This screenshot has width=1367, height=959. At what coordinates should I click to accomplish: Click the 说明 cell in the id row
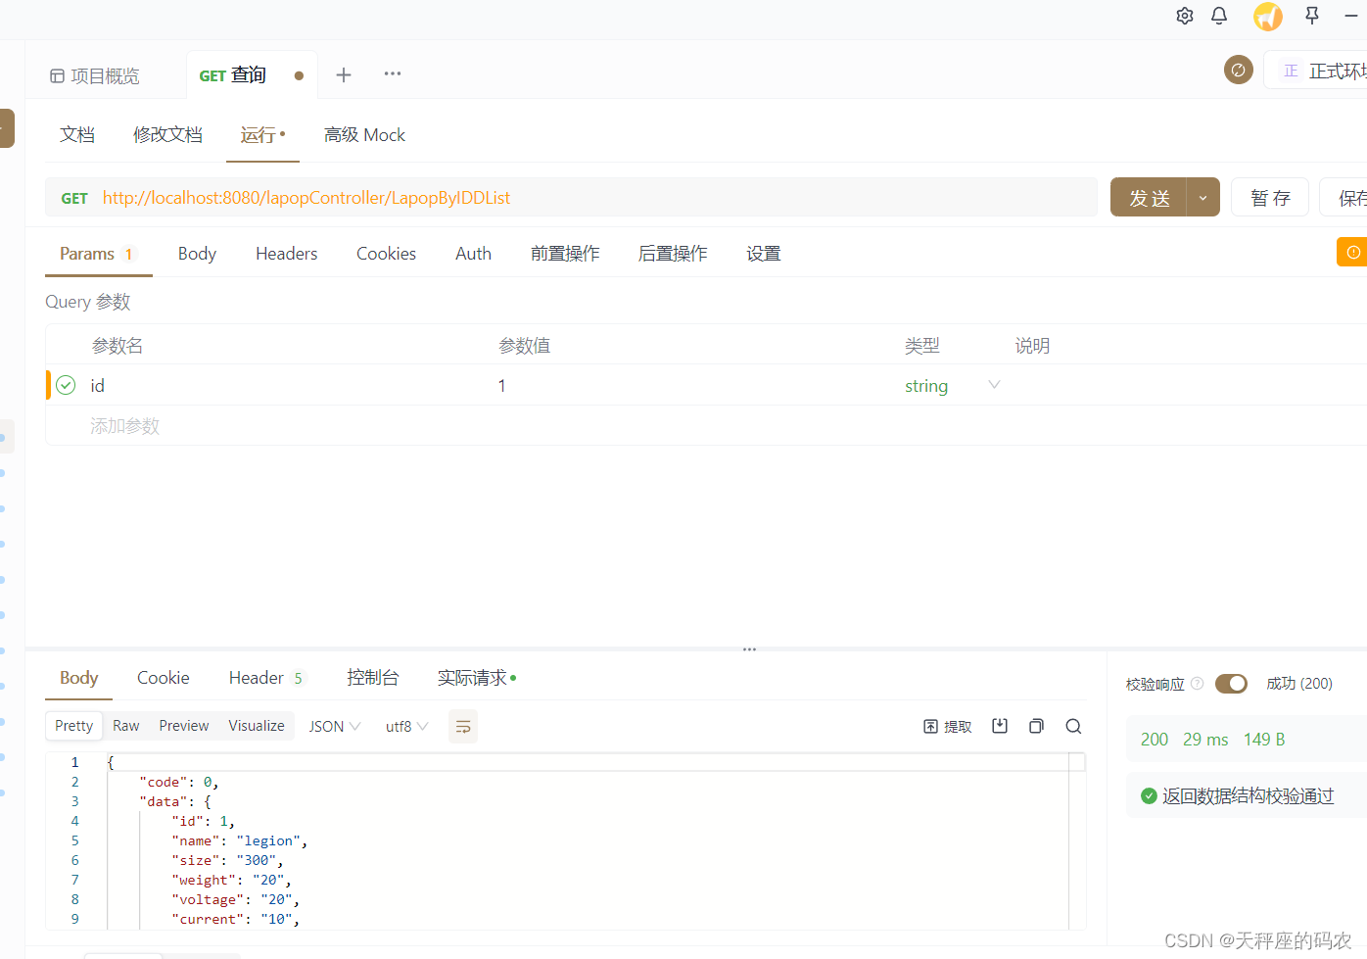[x=1189, y=385]
